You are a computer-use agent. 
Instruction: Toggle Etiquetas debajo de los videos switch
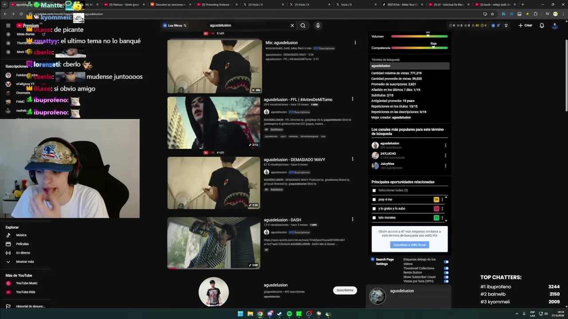[x=446, y=262]
